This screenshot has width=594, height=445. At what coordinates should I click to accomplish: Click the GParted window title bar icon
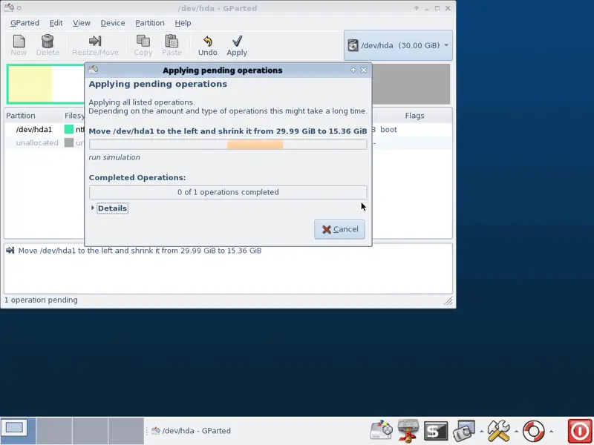point(9,7)
